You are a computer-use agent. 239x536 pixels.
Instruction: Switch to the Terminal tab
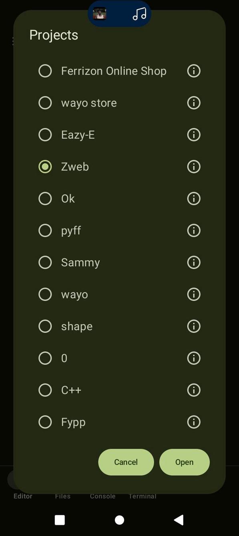[143, 496]
